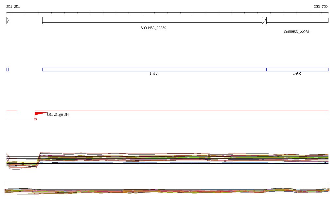The width and height of the screenshot is (335, 200).
Task: Click the lower multicolored expression profile track
Action: [167, 191]
